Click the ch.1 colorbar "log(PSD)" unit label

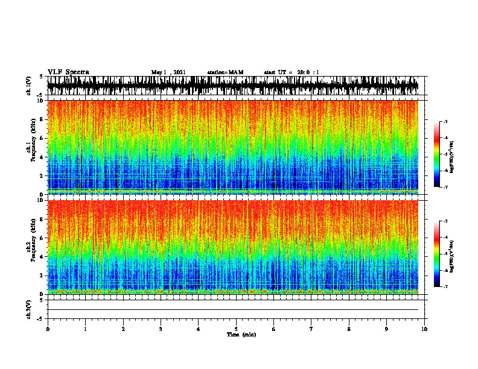pyautogui.click(x=452, y=157)
